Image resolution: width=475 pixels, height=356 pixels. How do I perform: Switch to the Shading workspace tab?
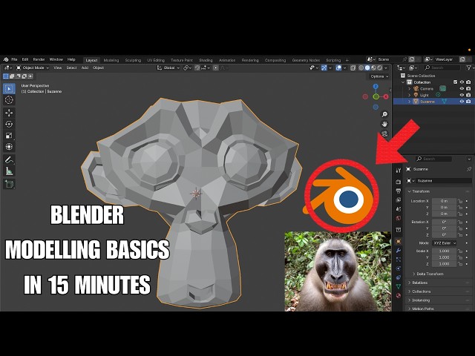click(206, 60)
